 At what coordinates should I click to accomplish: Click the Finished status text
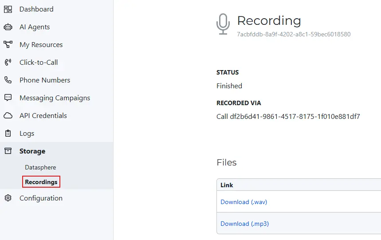pos(229,86)
